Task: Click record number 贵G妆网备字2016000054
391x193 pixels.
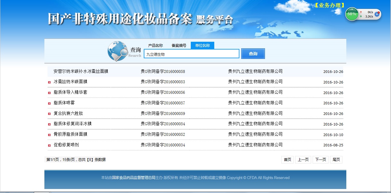Action: click(163, 124)
